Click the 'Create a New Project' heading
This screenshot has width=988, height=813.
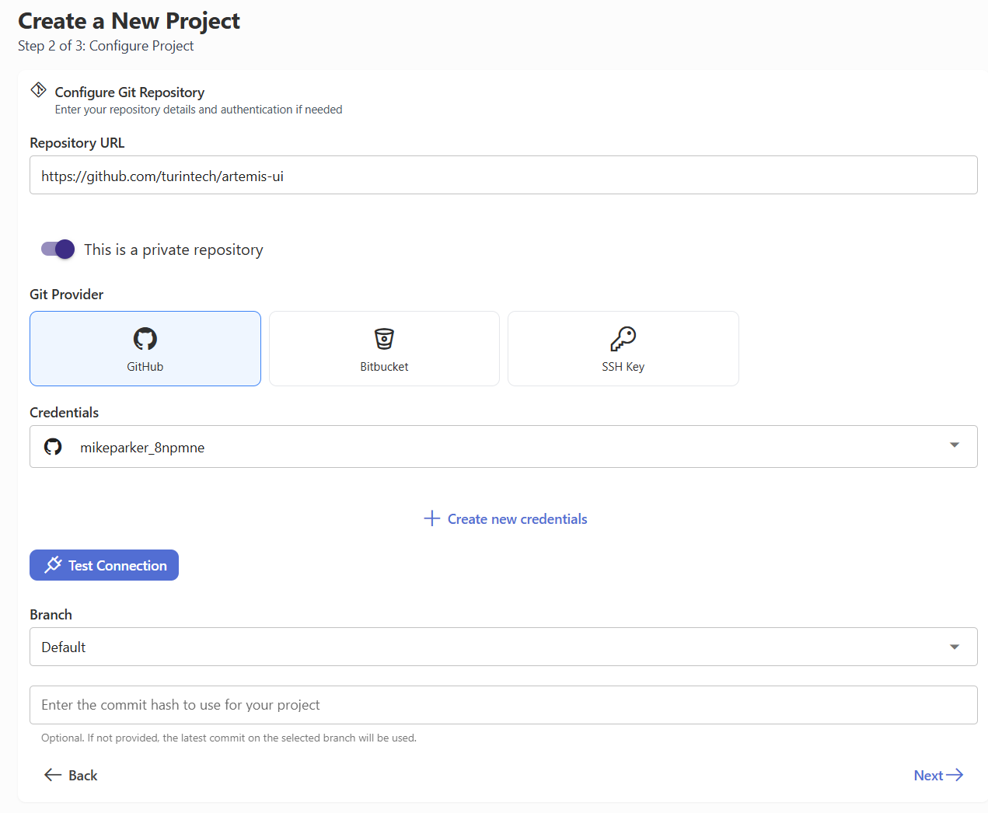pyautogui.click(x=129, y=21)
